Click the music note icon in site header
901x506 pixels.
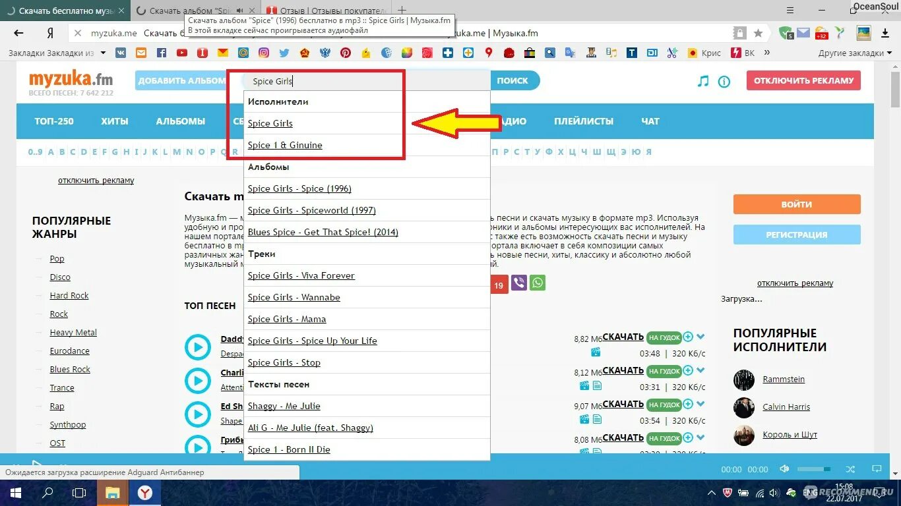703,81
